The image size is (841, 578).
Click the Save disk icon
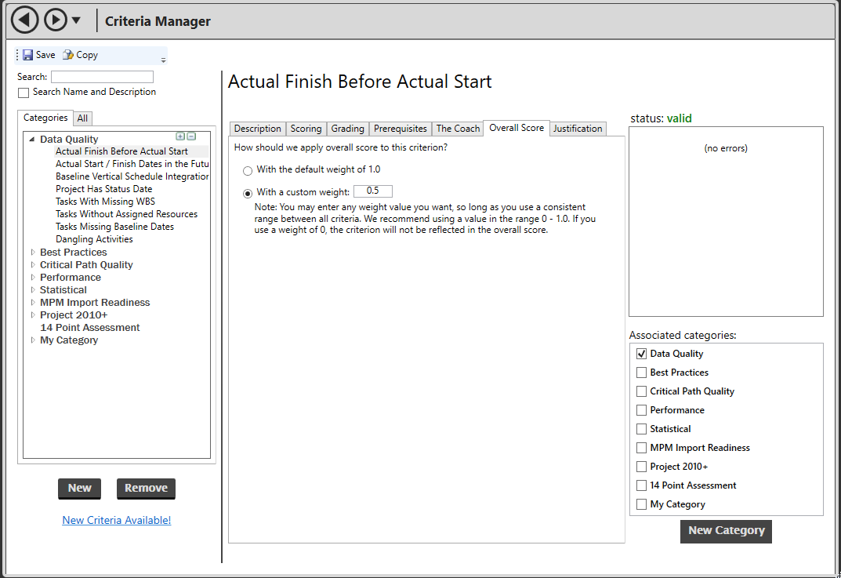click(x=28, y=55)
